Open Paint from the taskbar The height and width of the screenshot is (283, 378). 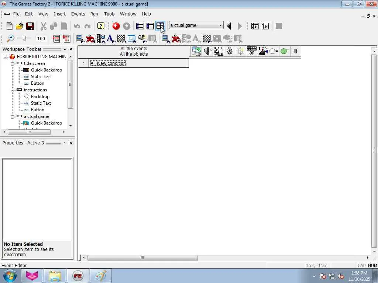[x=100, y=276]
